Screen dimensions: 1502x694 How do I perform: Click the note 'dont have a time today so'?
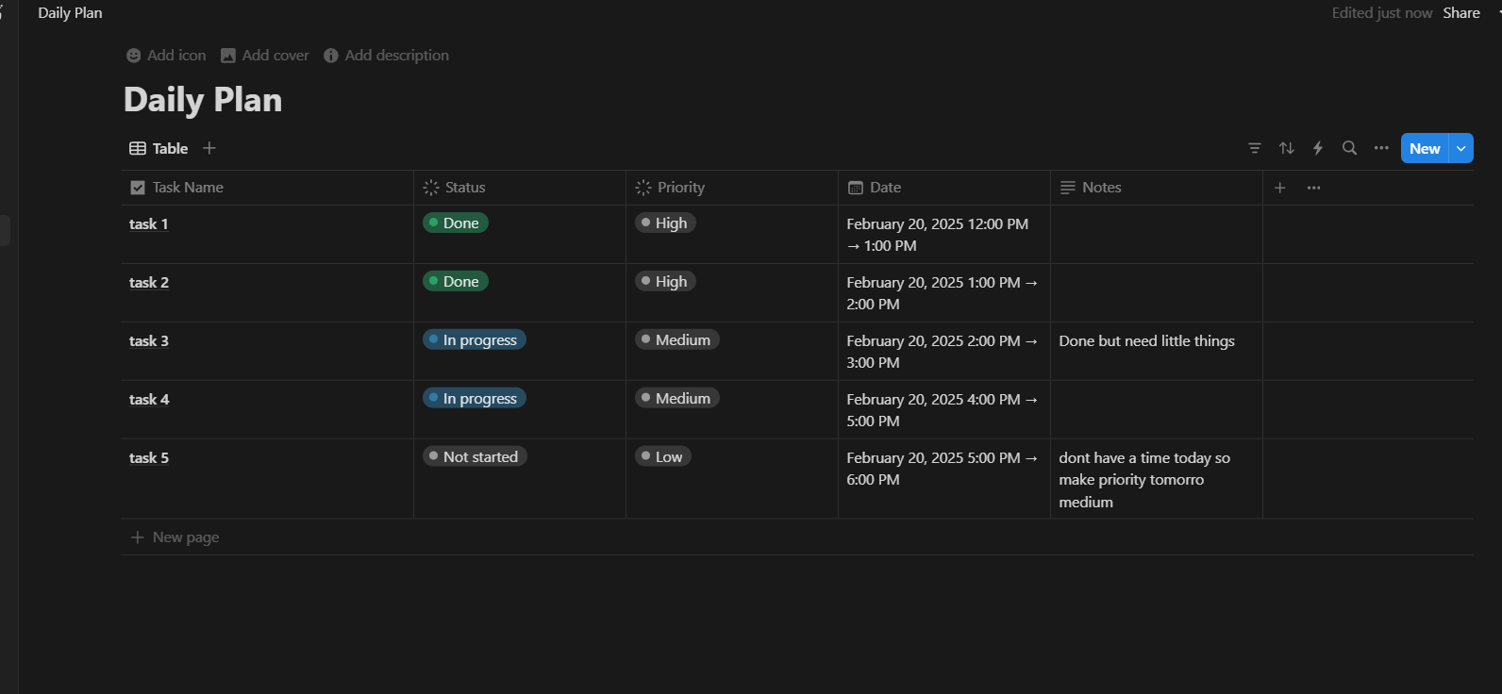coord(1144,458)
